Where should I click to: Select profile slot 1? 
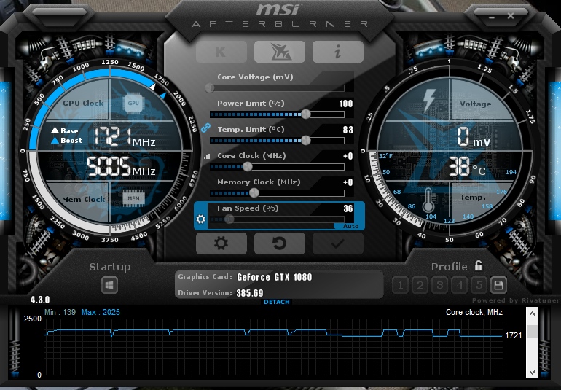pos(401,286)
